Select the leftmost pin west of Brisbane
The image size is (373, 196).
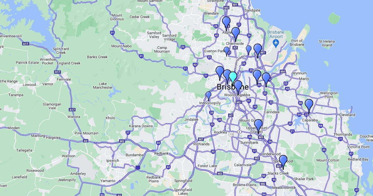click(220, 72)
